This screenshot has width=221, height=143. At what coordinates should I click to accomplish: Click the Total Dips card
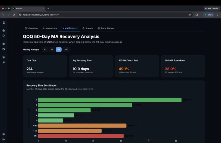point(45,66)
